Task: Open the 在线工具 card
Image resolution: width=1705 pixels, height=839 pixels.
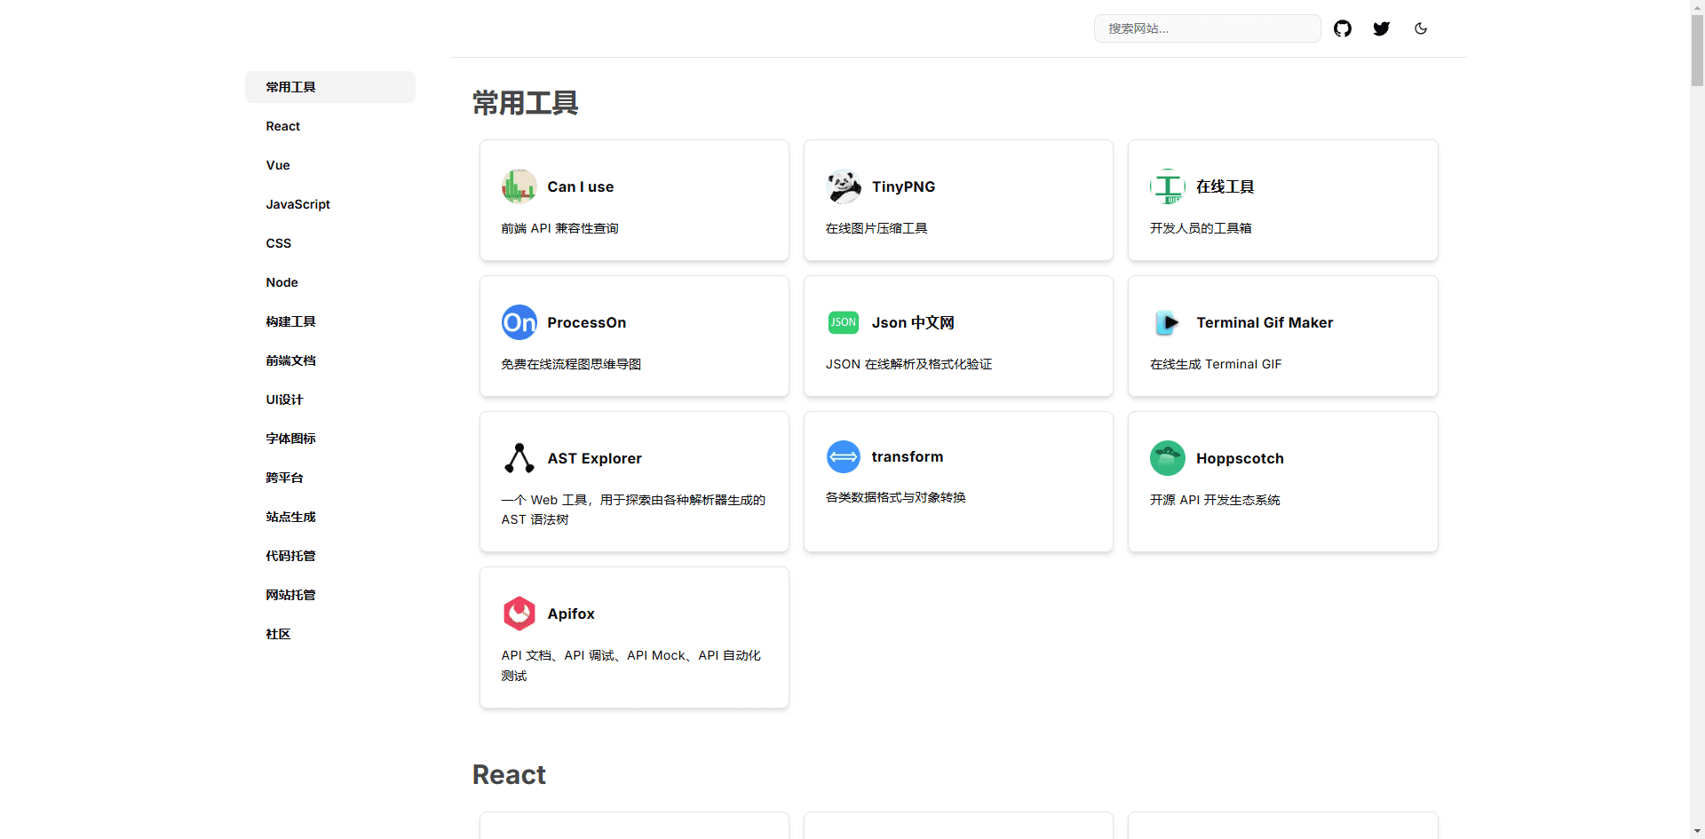Action: pyautogui.click(x=1281, y=200)
